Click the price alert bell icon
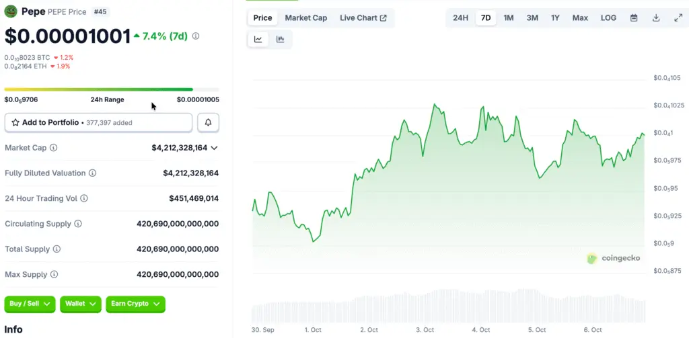The width and height of the screenshot is (689, 338). coord(208,122)
